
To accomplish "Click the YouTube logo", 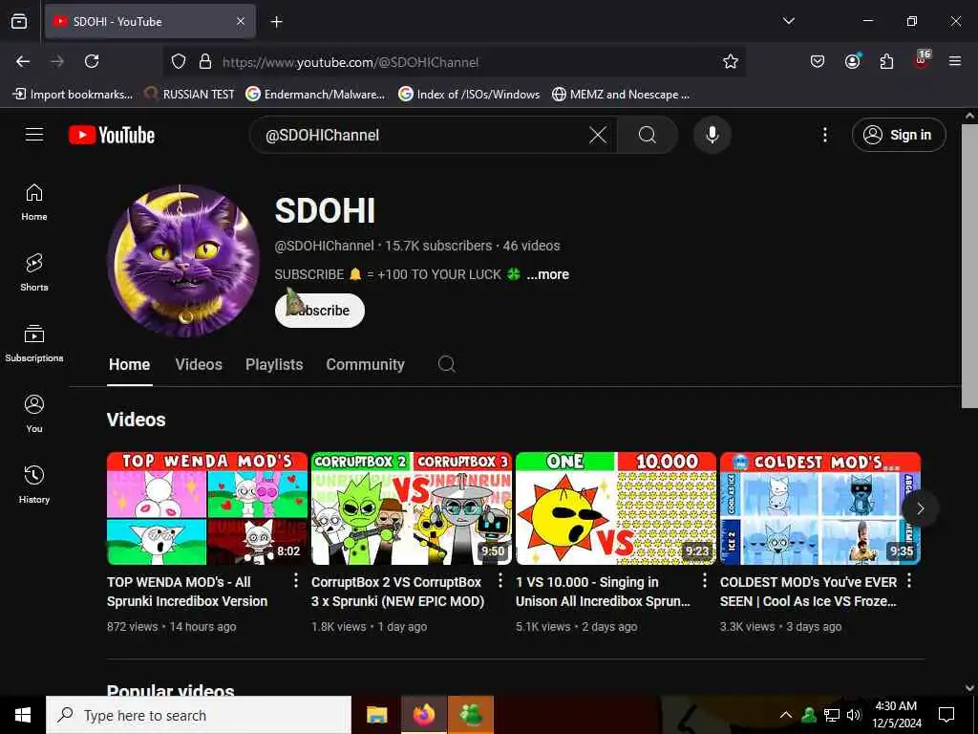I will pyautogui.click(x=112, y=135).
